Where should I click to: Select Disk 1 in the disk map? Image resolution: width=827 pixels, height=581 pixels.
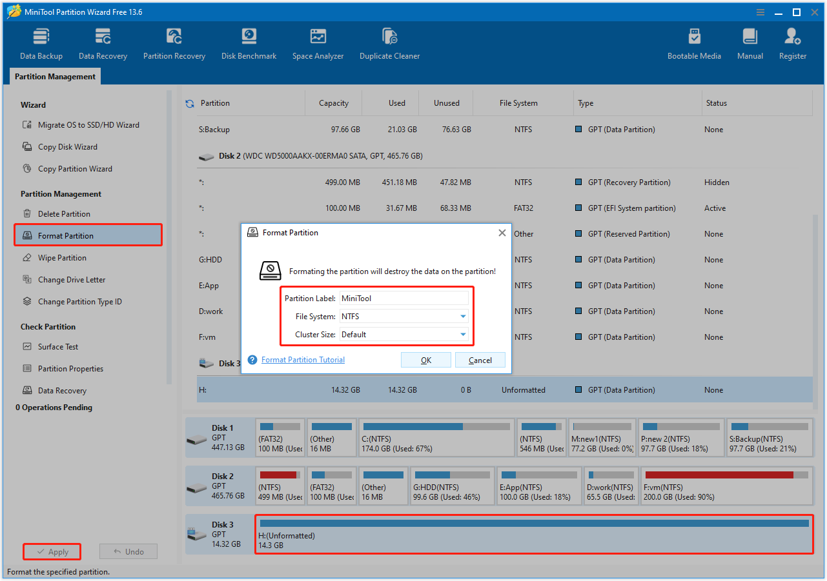pyautogui.click(x=220, y=437)
